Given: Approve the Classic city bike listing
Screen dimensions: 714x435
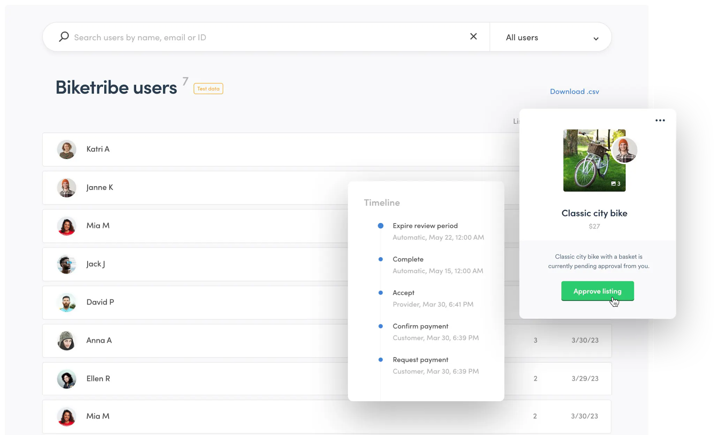Looking at the screenshot, I should 597,291.
